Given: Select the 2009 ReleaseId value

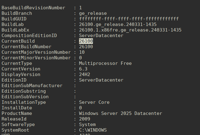Looking at the screenshot, I should (x=85, y=119).
